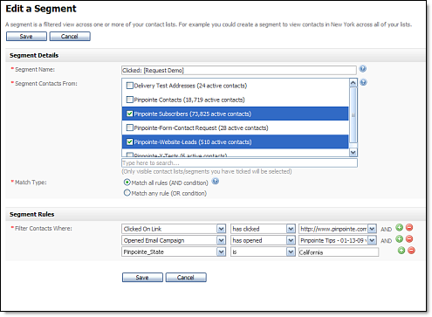Click the top Cancel button
Viewport: 432px width, 317px height.
click(x=70, y=37)
